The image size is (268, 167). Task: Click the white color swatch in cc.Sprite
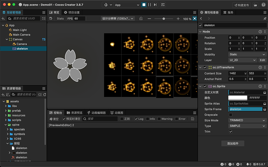(238, 98)
